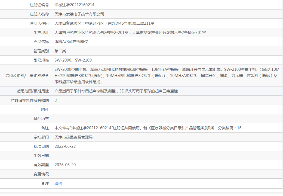Click model spec SW-2000、SW-2100
The width and height of the screenshot is (283, 196).
tap(73, 60)
